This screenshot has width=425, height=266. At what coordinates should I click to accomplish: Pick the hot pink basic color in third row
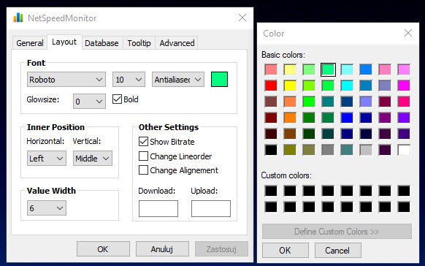click(x=404, y=102)
